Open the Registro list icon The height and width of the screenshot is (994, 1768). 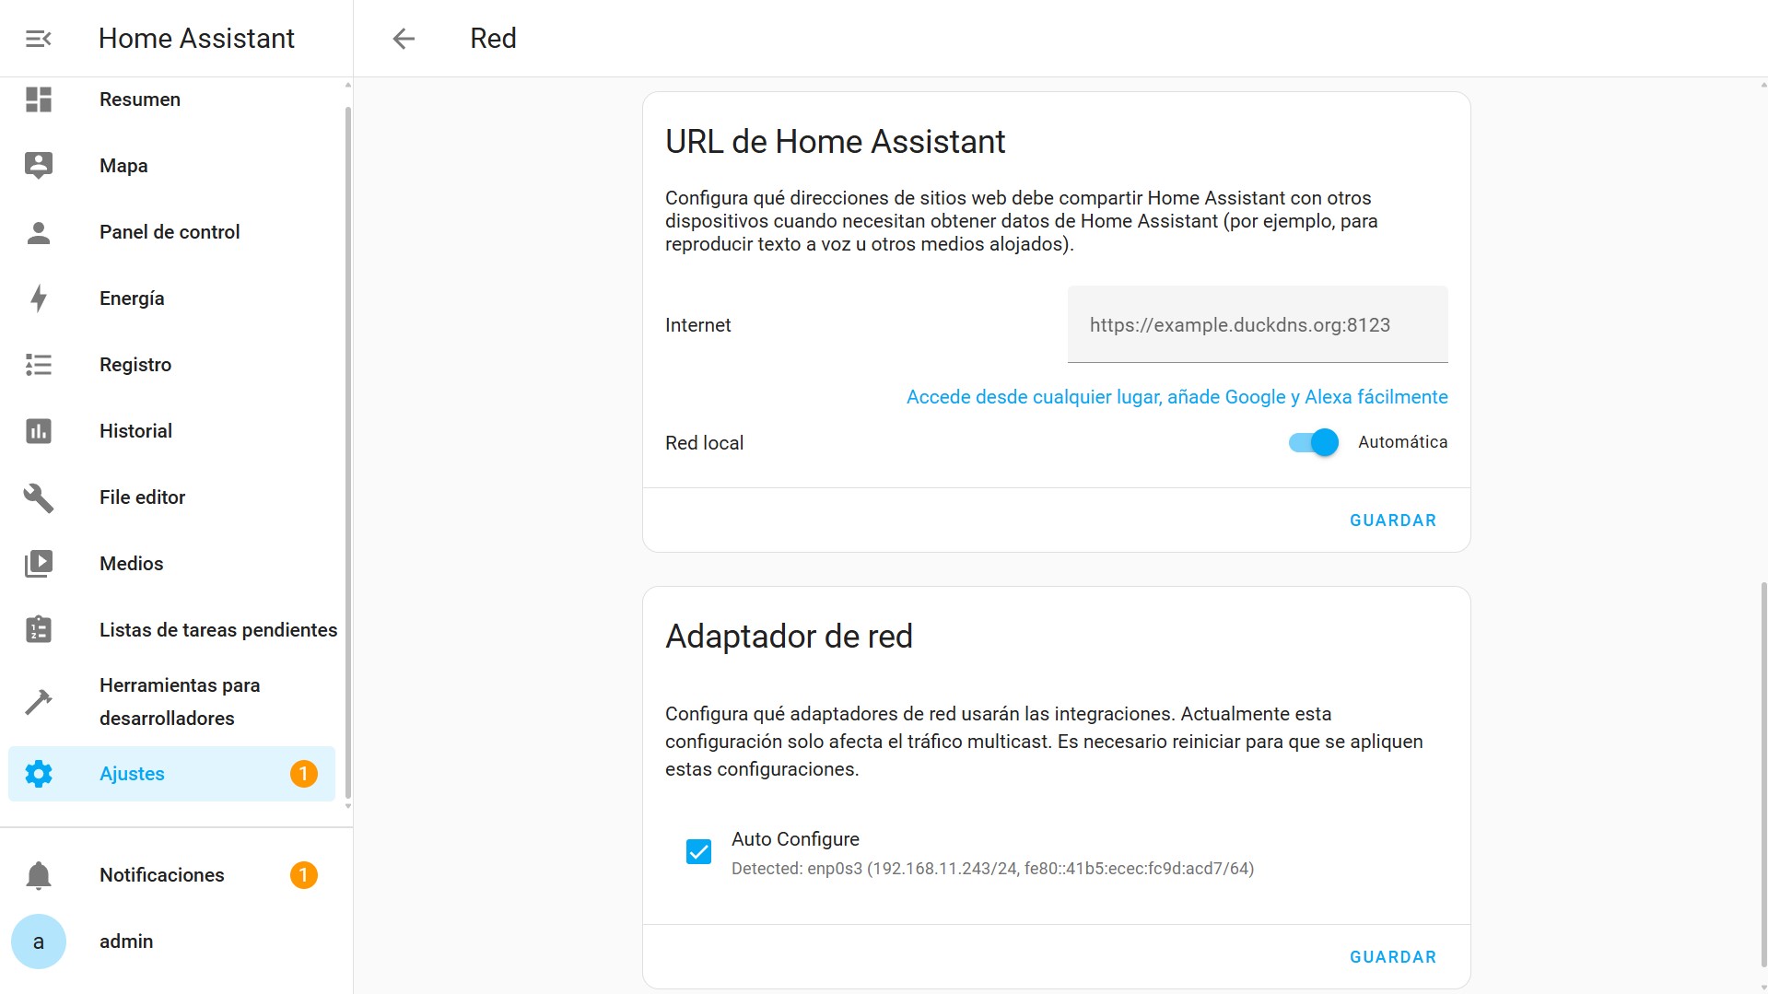38,365
